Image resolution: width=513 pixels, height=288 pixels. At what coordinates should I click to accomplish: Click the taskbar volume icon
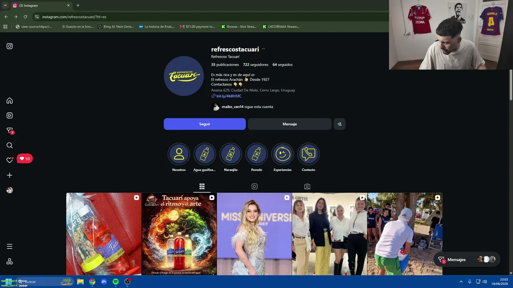click(x=485, y=282)
